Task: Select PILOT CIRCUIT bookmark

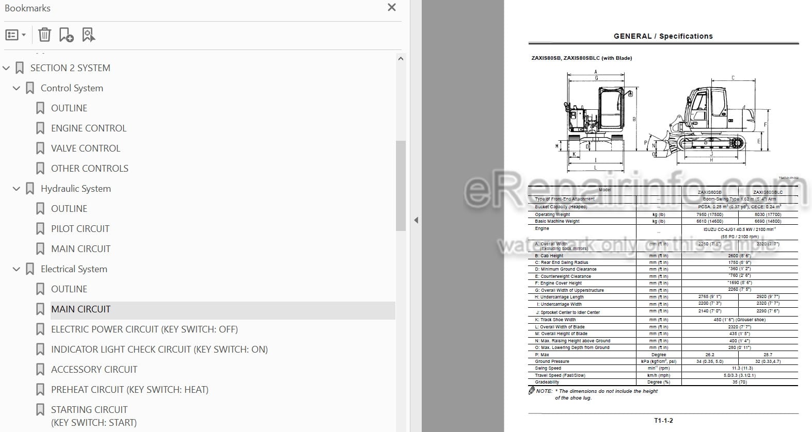Action: pyautogui.click(x=80, y=229)
